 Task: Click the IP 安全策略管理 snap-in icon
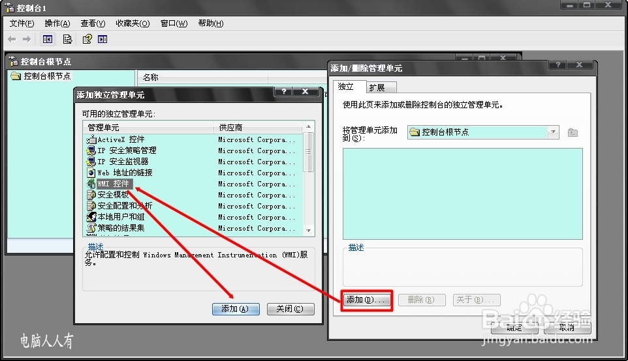(91, 151)
